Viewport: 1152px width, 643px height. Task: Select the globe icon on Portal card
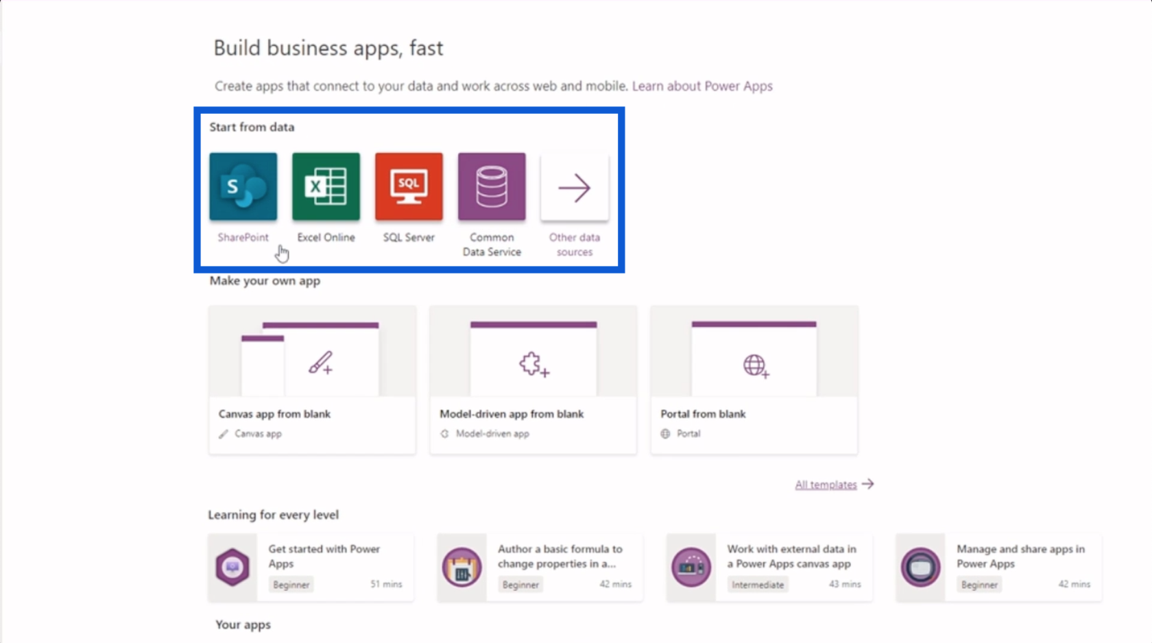(756, 365)
